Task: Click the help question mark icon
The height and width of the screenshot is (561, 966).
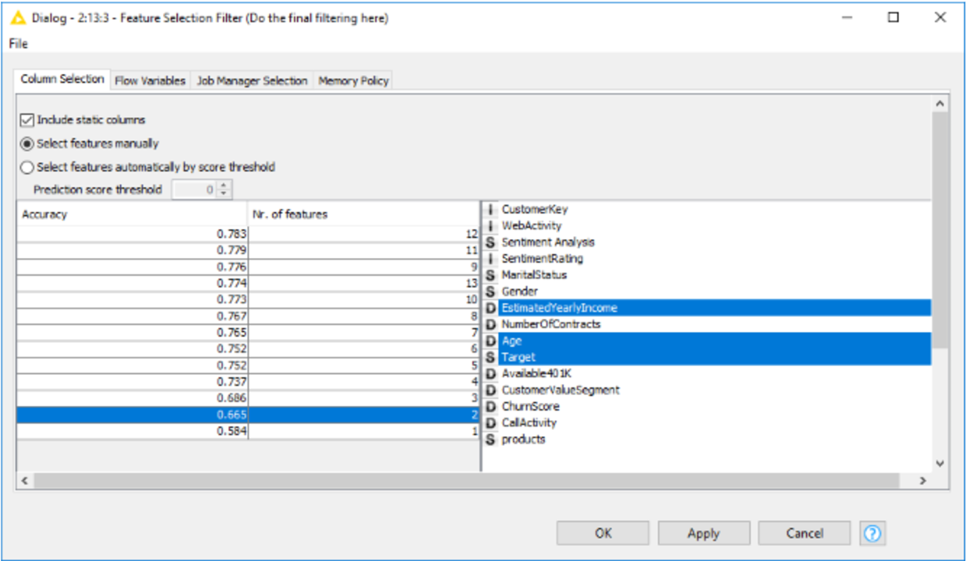Action: [x=872, y=533]
